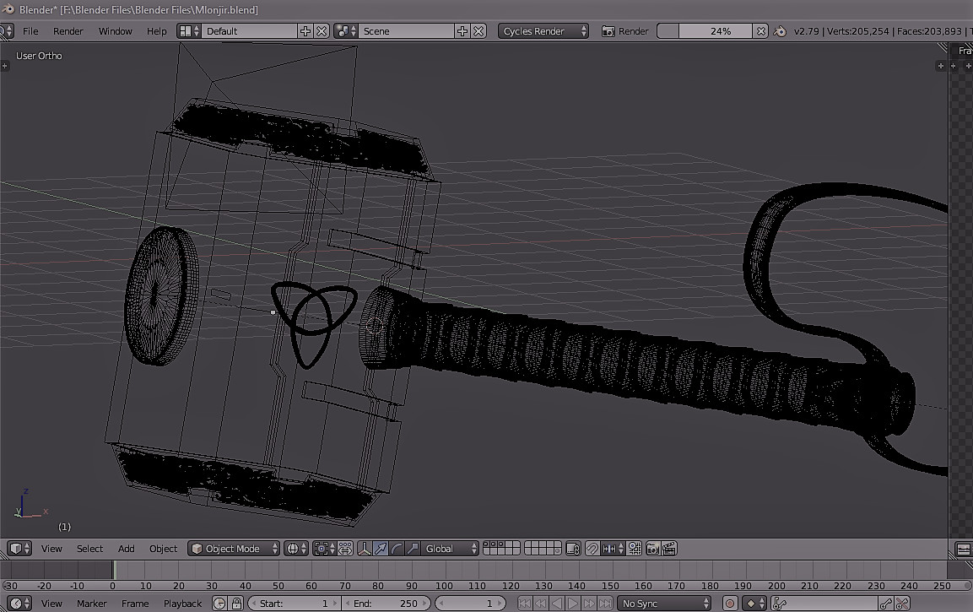Play the animation forward
The height and width of the screenshot is (612, 973).
[573, 604]
